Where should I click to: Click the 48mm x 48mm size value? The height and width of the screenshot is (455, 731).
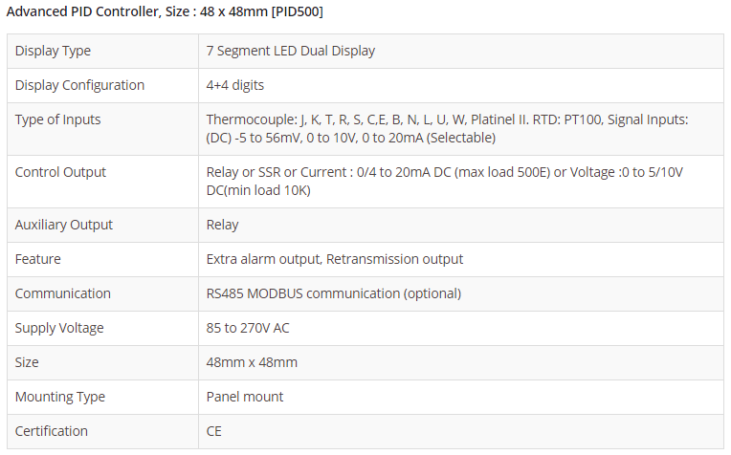[x=252, y=362]
